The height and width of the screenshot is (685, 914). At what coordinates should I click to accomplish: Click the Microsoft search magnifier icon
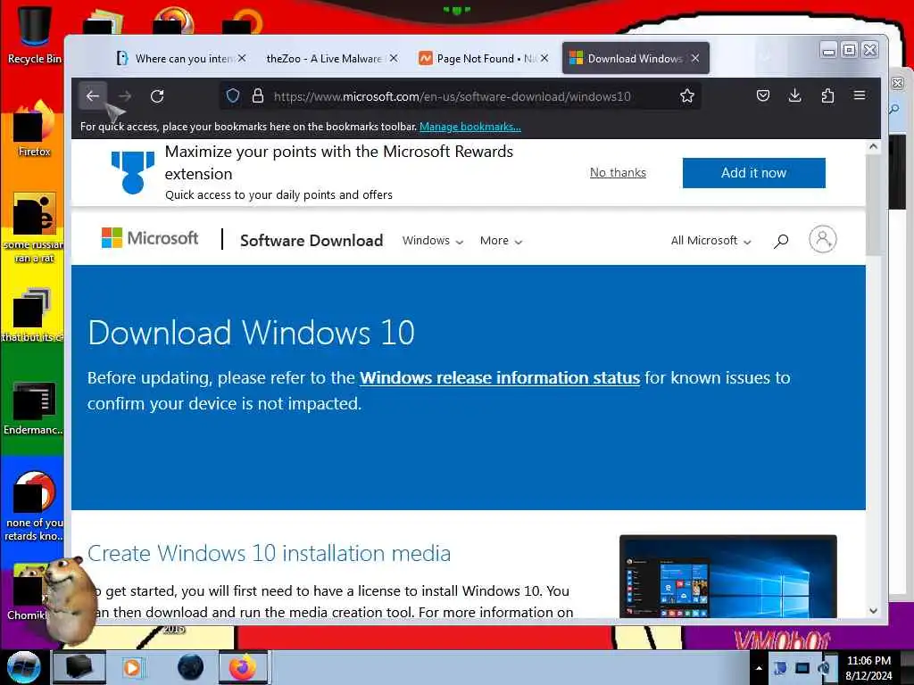(781, 241)
